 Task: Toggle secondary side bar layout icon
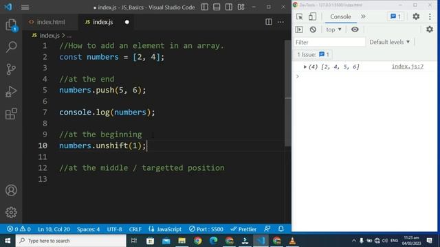229,7
